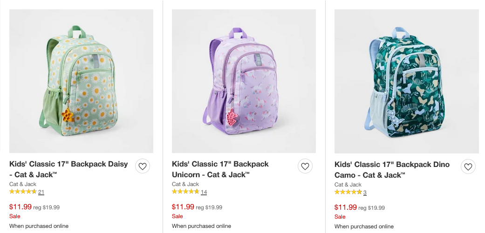The width and height of the screenshot is (485, 233).
Task: Click the Dino Camo backpack star rating
Action: coord(348,192)
